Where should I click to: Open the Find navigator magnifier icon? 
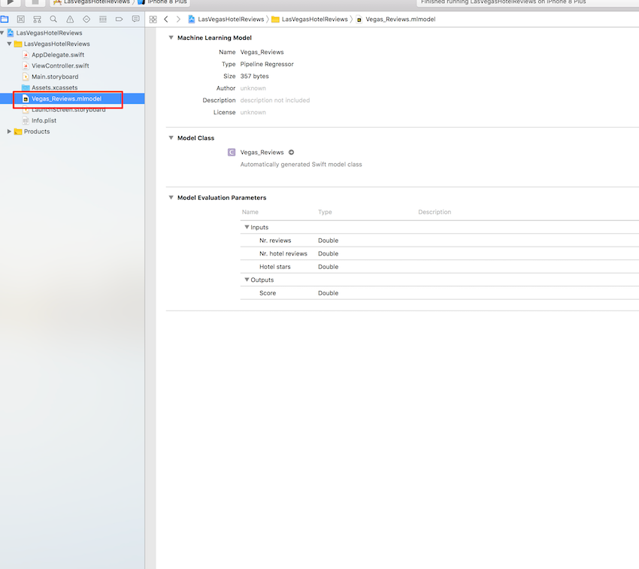coord(53,19)
